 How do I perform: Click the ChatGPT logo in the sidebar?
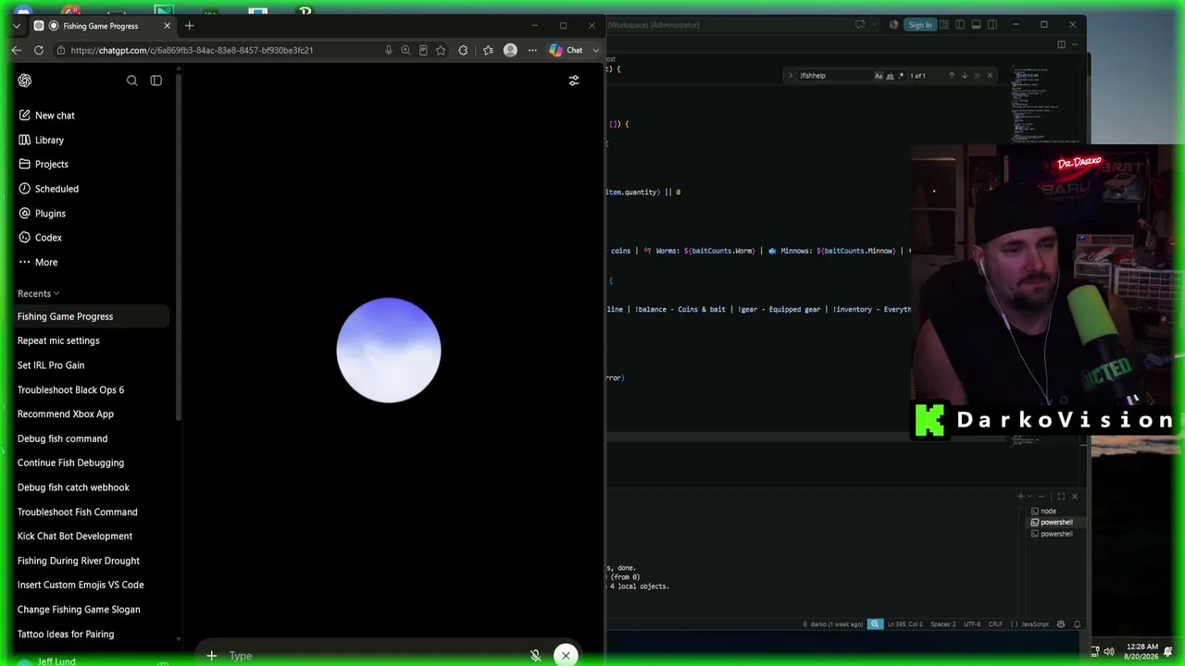25,80
